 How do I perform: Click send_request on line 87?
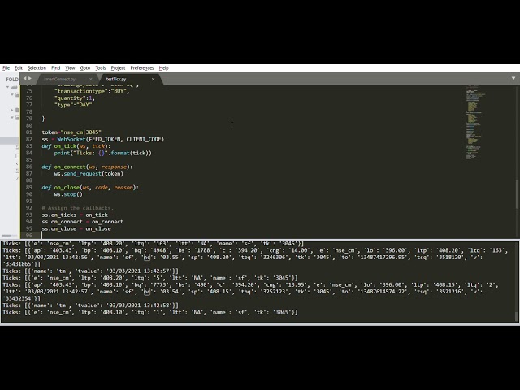[x=82, y=173]
